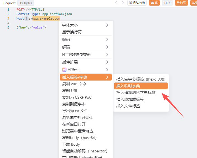Choose 复制body (base64)

[x=86, y=138]
